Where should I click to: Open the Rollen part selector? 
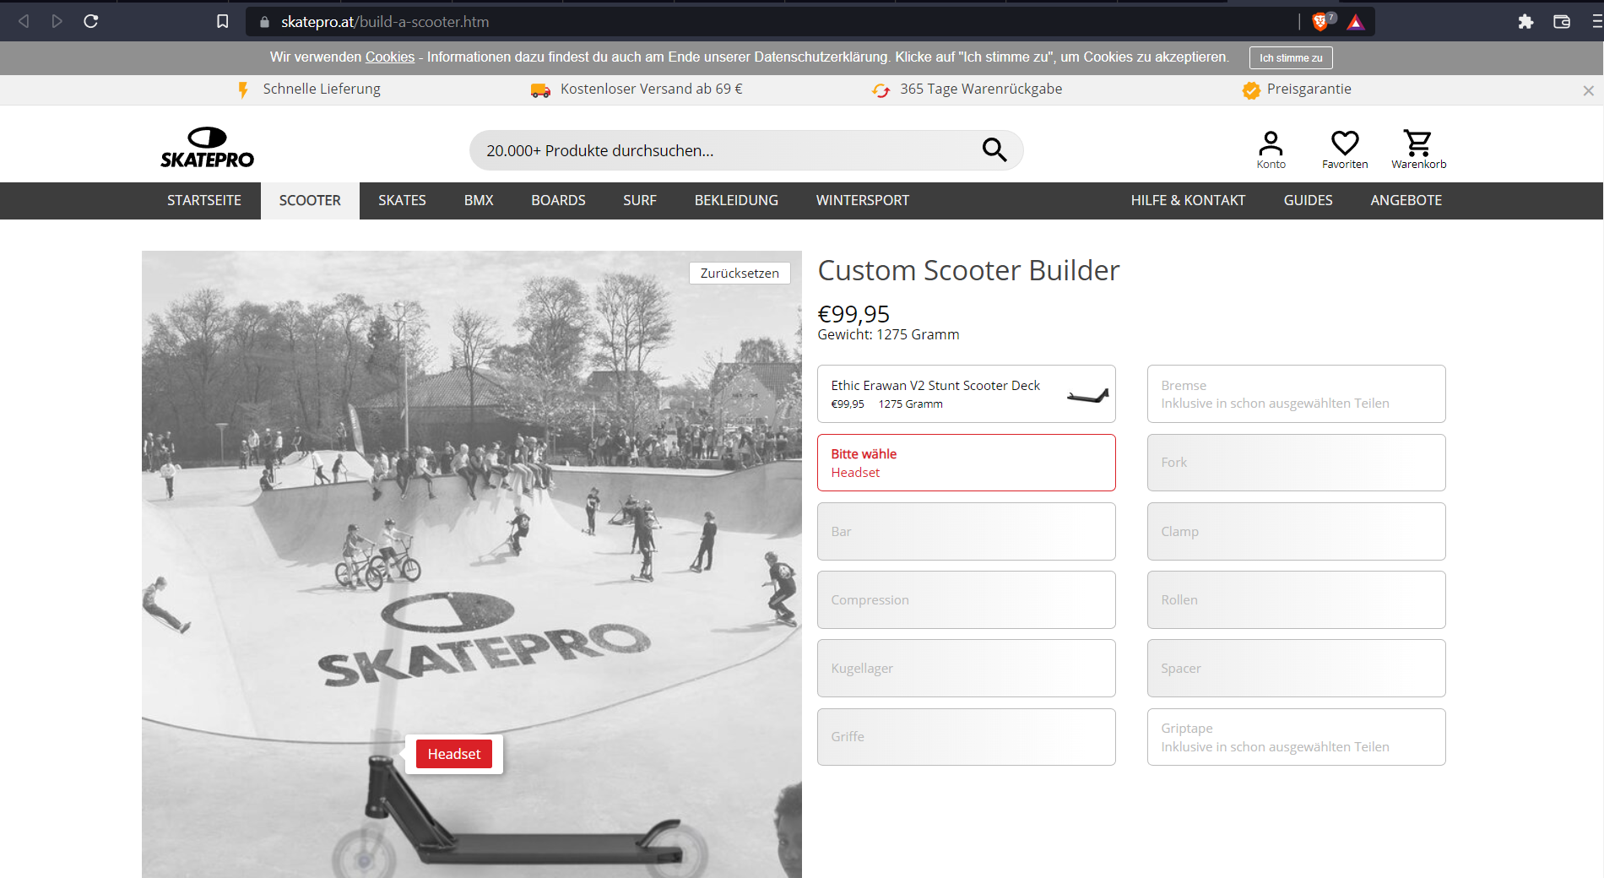1296,599
